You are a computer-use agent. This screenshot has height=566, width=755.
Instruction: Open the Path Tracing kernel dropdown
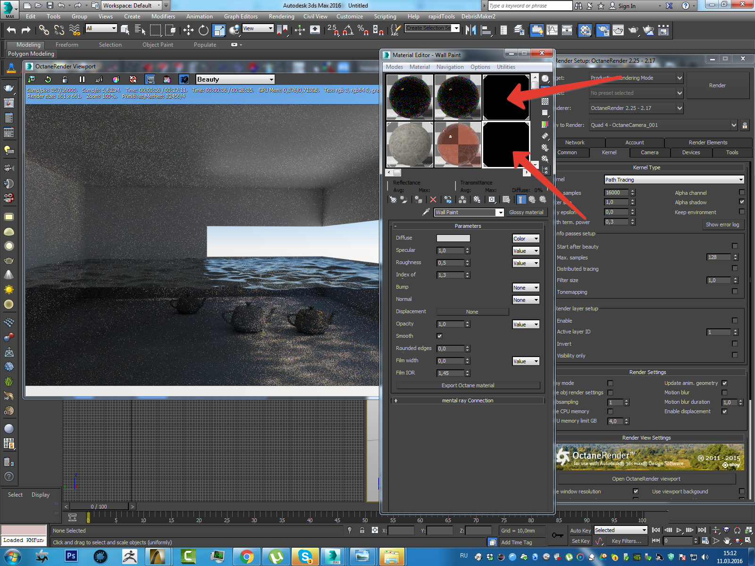674,180
